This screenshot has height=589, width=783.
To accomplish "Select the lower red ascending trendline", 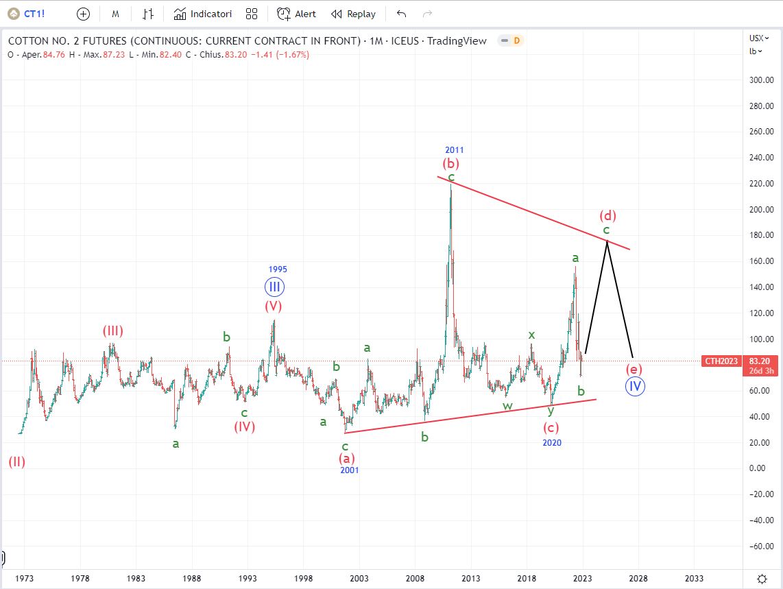I will coord(470,416).
